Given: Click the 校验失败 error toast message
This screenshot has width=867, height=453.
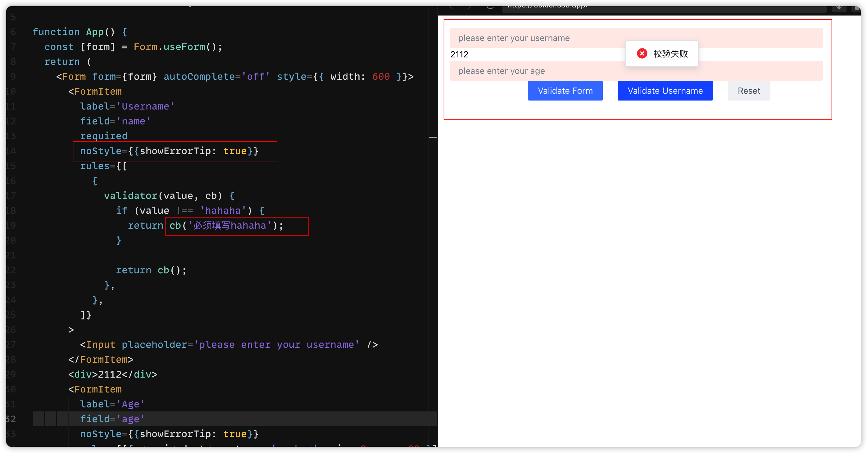Looking at the screenshot, I should 671,53.
